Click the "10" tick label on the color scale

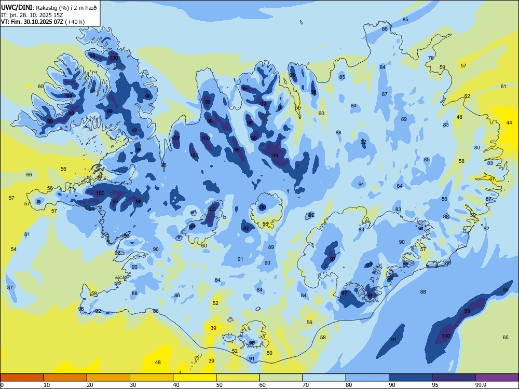47,385
